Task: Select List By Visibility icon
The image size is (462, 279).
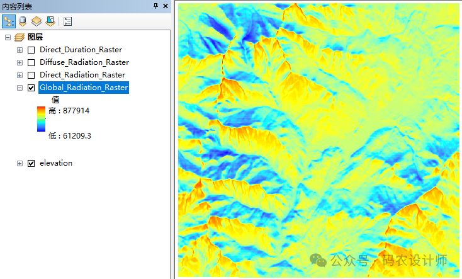Action: (37, 21)
